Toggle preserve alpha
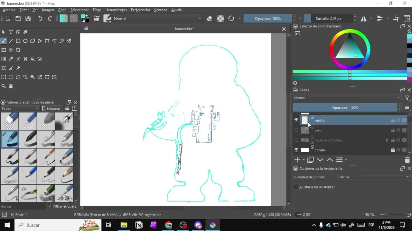 (220, 18)
